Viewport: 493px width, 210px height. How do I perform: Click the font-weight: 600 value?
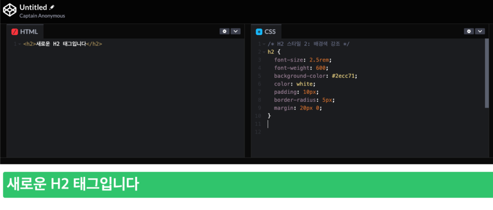point(320,68)
